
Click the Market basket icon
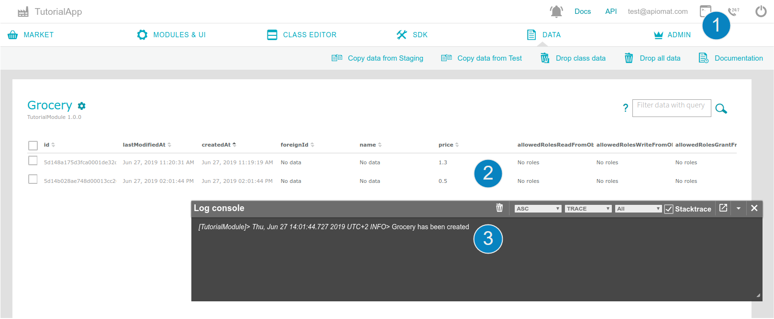(13, 35)
